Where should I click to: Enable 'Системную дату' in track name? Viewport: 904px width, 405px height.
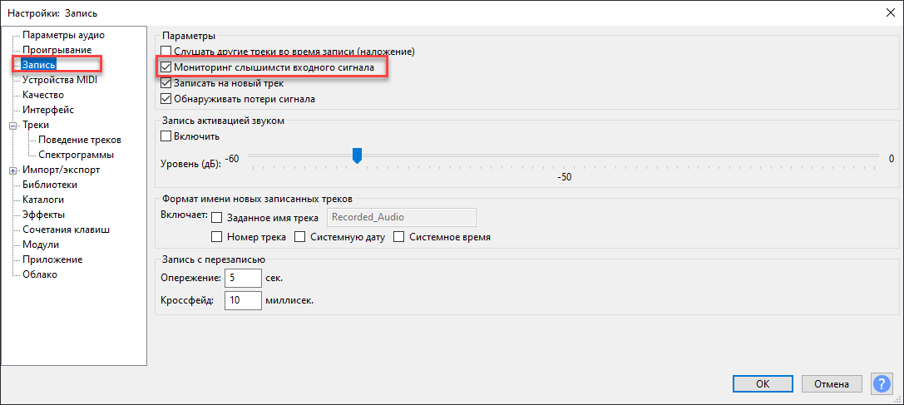click(x=301, y=237)
